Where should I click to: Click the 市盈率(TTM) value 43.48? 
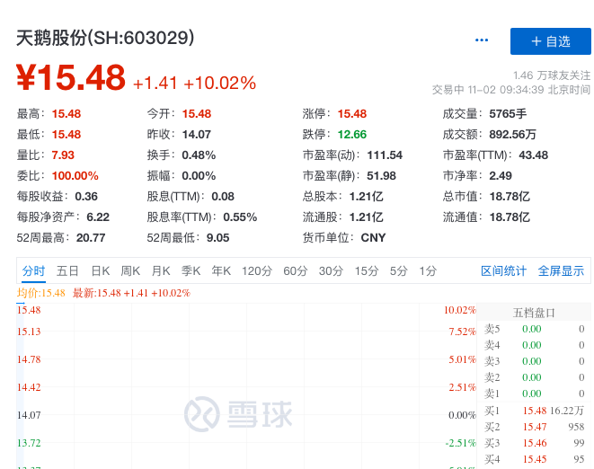[x=534, y=155]
